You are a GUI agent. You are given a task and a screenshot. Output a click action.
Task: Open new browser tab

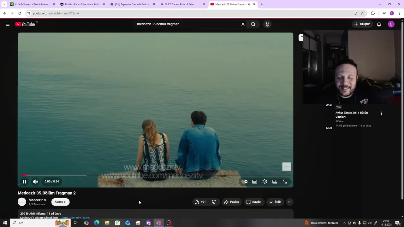pyautogui.click(x=262, y=4)
